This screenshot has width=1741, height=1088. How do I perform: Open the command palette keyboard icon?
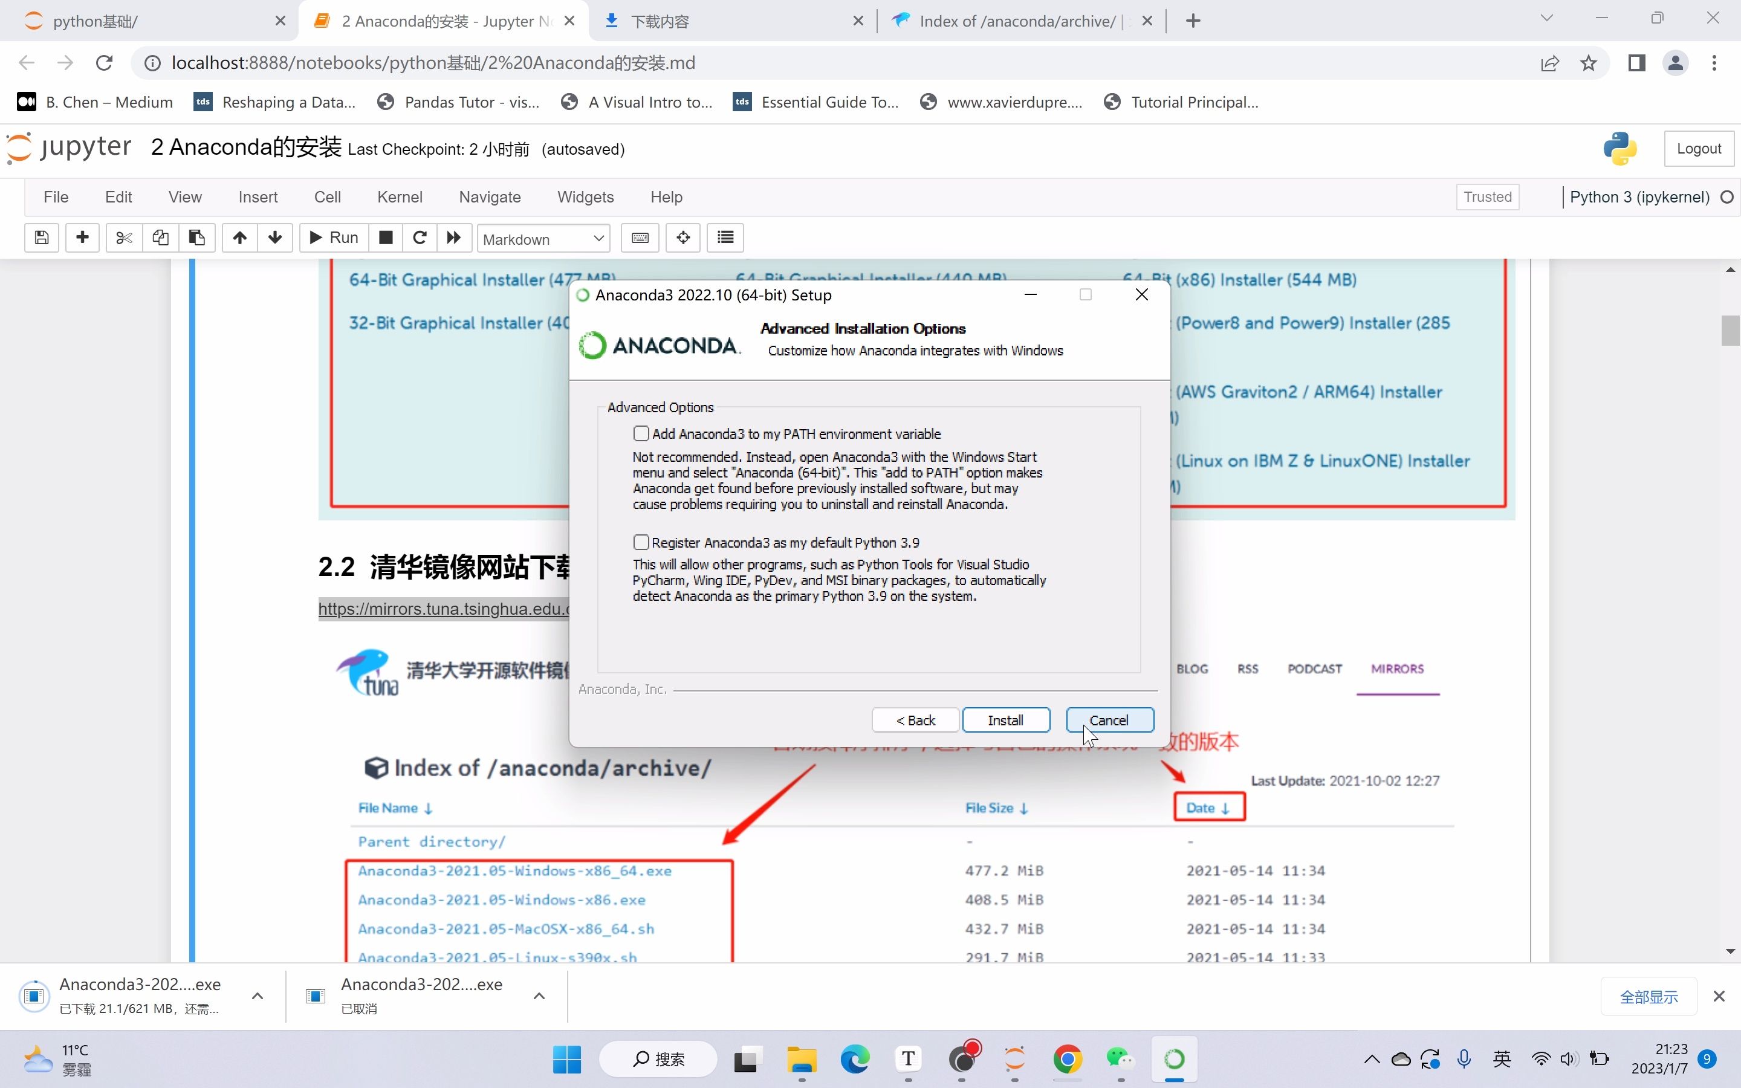(640, 238)
